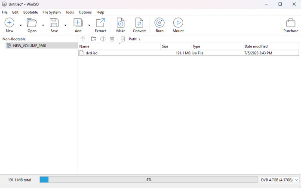Screen dimensions: 301x188
Task: Expand the Add button dropdown arrow
Action: pyautogui.click(x=89, y=25)
